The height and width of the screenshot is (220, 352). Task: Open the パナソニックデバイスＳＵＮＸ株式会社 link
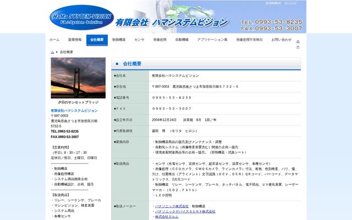[x=185, y=211]
